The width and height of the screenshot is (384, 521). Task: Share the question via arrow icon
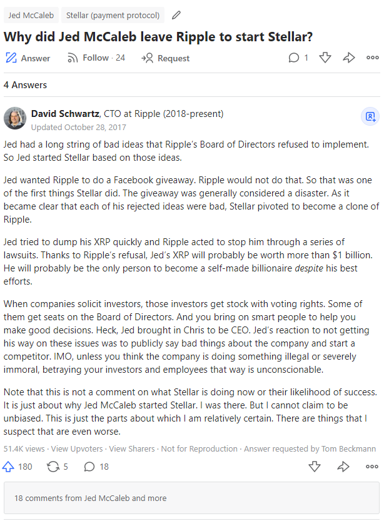pyautogui.click(x=348, y=58)
